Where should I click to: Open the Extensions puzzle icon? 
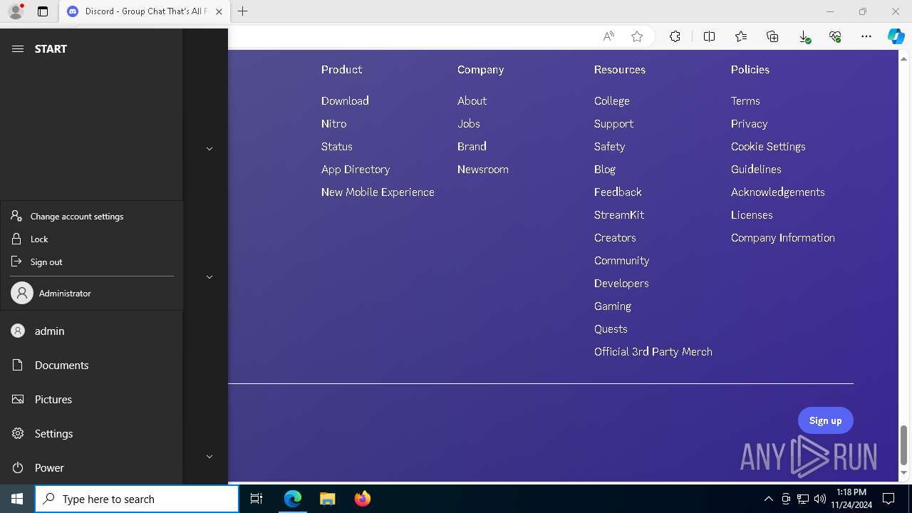click(x=675, y=36)
